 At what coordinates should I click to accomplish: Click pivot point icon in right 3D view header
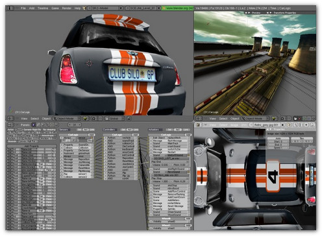[x=282, y=119]
